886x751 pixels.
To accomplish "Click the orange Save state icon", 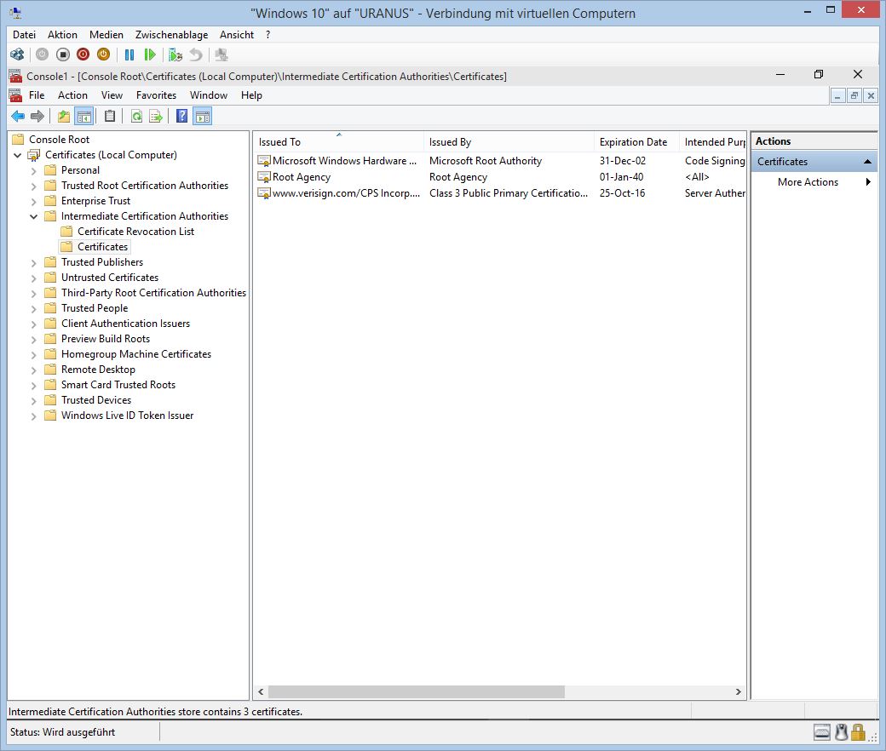I will pyautogui.click(x=103, y=54).
